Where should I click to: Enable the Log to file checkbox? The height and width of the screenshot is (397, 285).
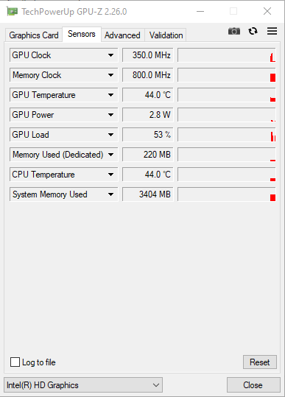15,362
